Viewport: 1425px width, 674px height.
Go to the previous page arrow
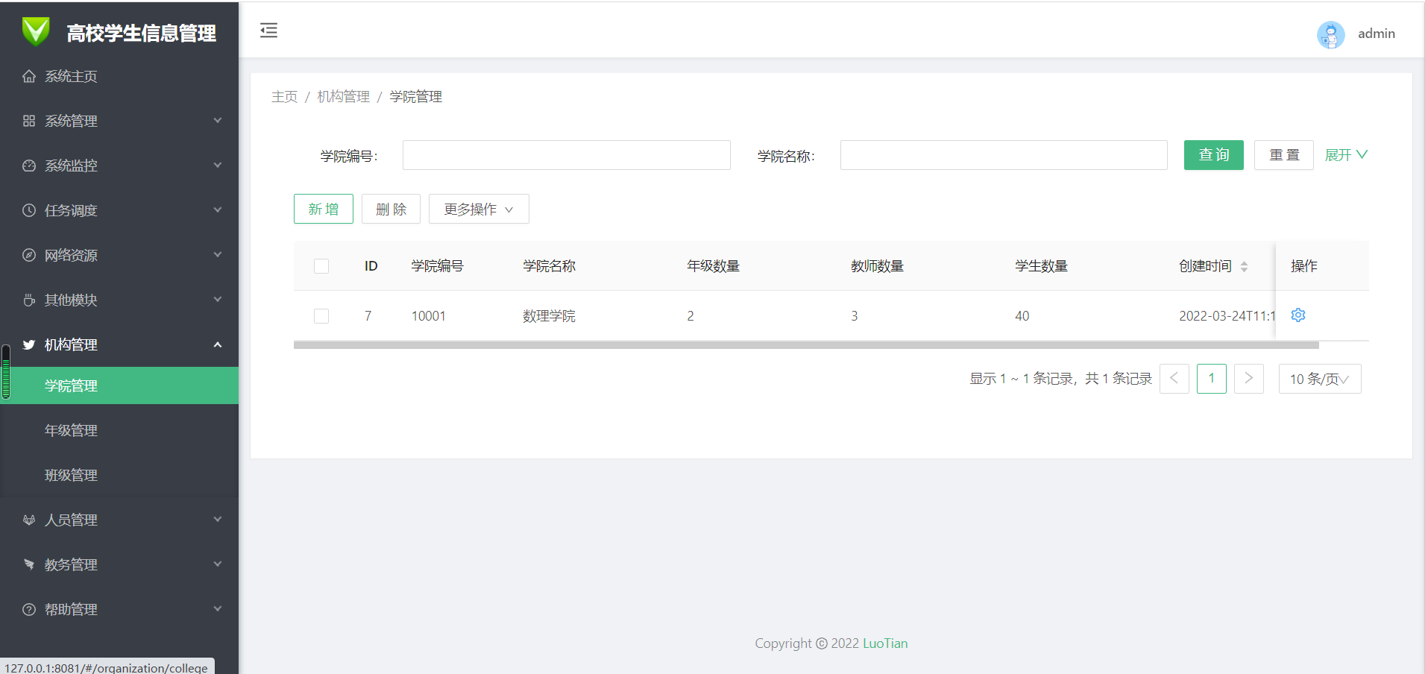click(x=1174, y=379)
